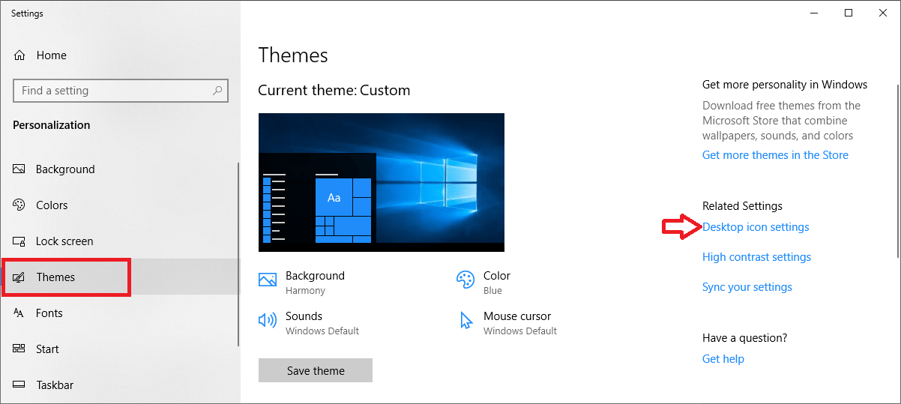Click the sidebar vertical scrollbar
Image resolution: width=901 pixels, height=404 pixels.
click(x=238, y=255)
